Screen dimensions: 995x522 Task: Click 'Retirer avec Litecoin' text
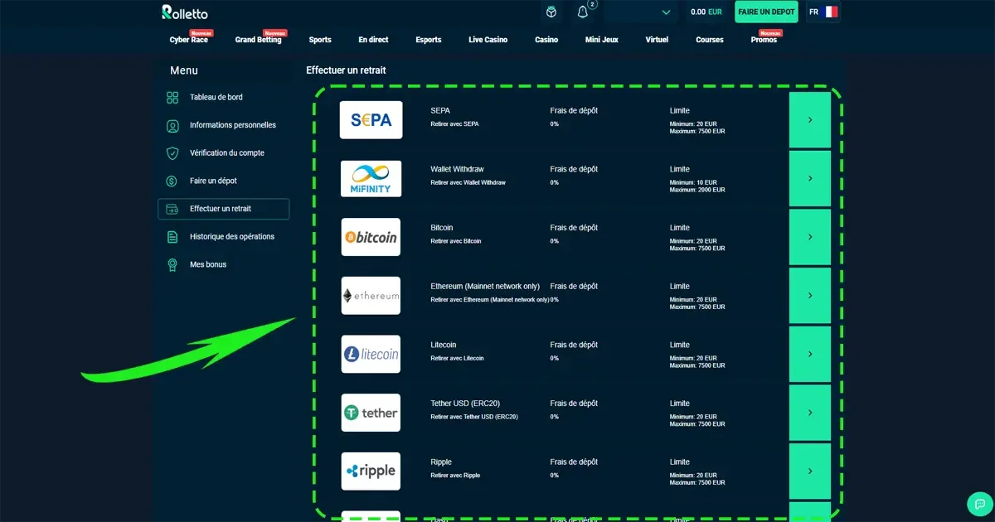458,358
